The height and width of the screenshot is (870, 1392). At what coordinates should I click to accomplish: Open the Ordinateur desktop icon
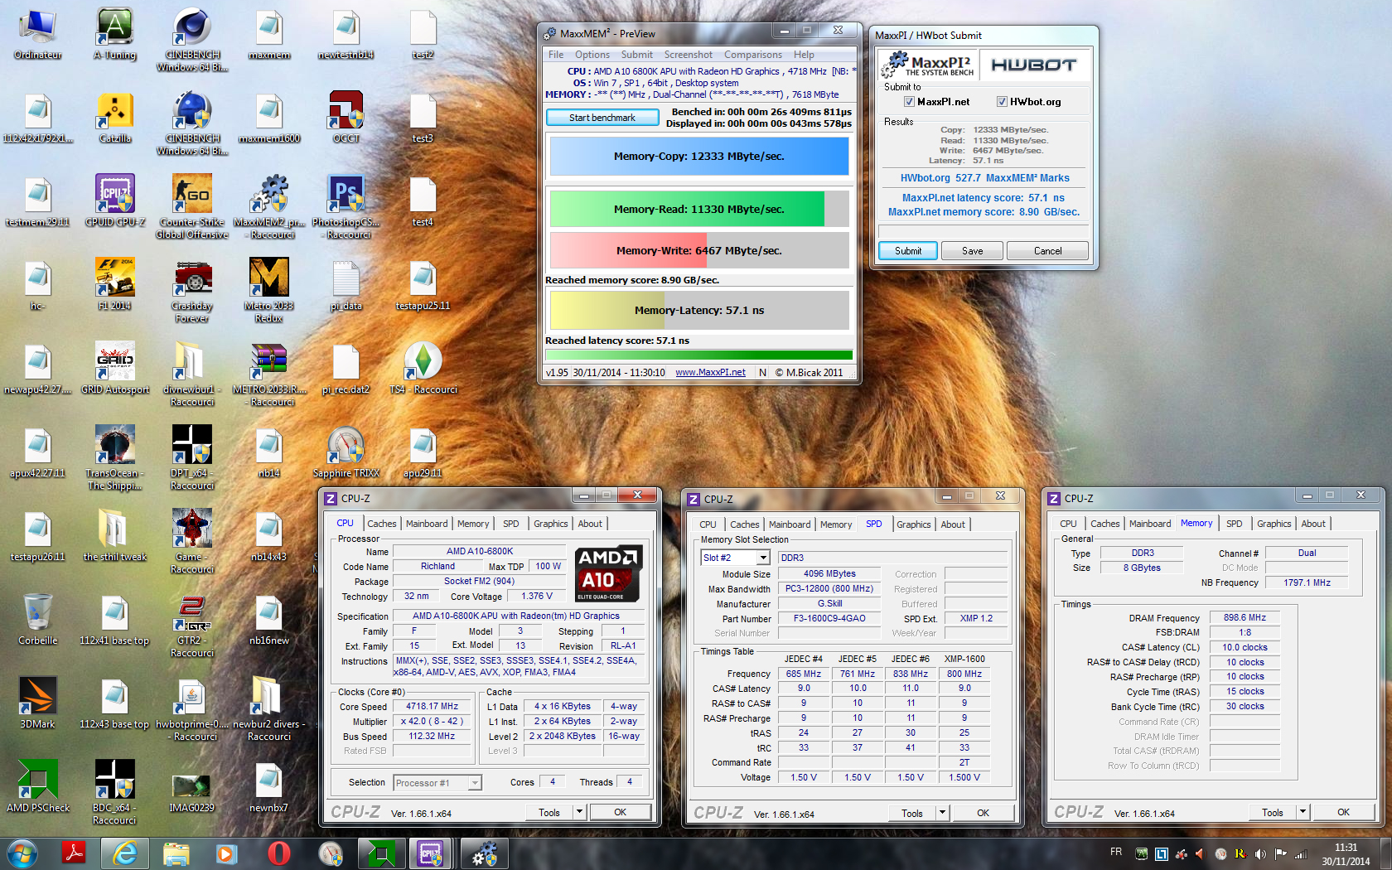38,33
